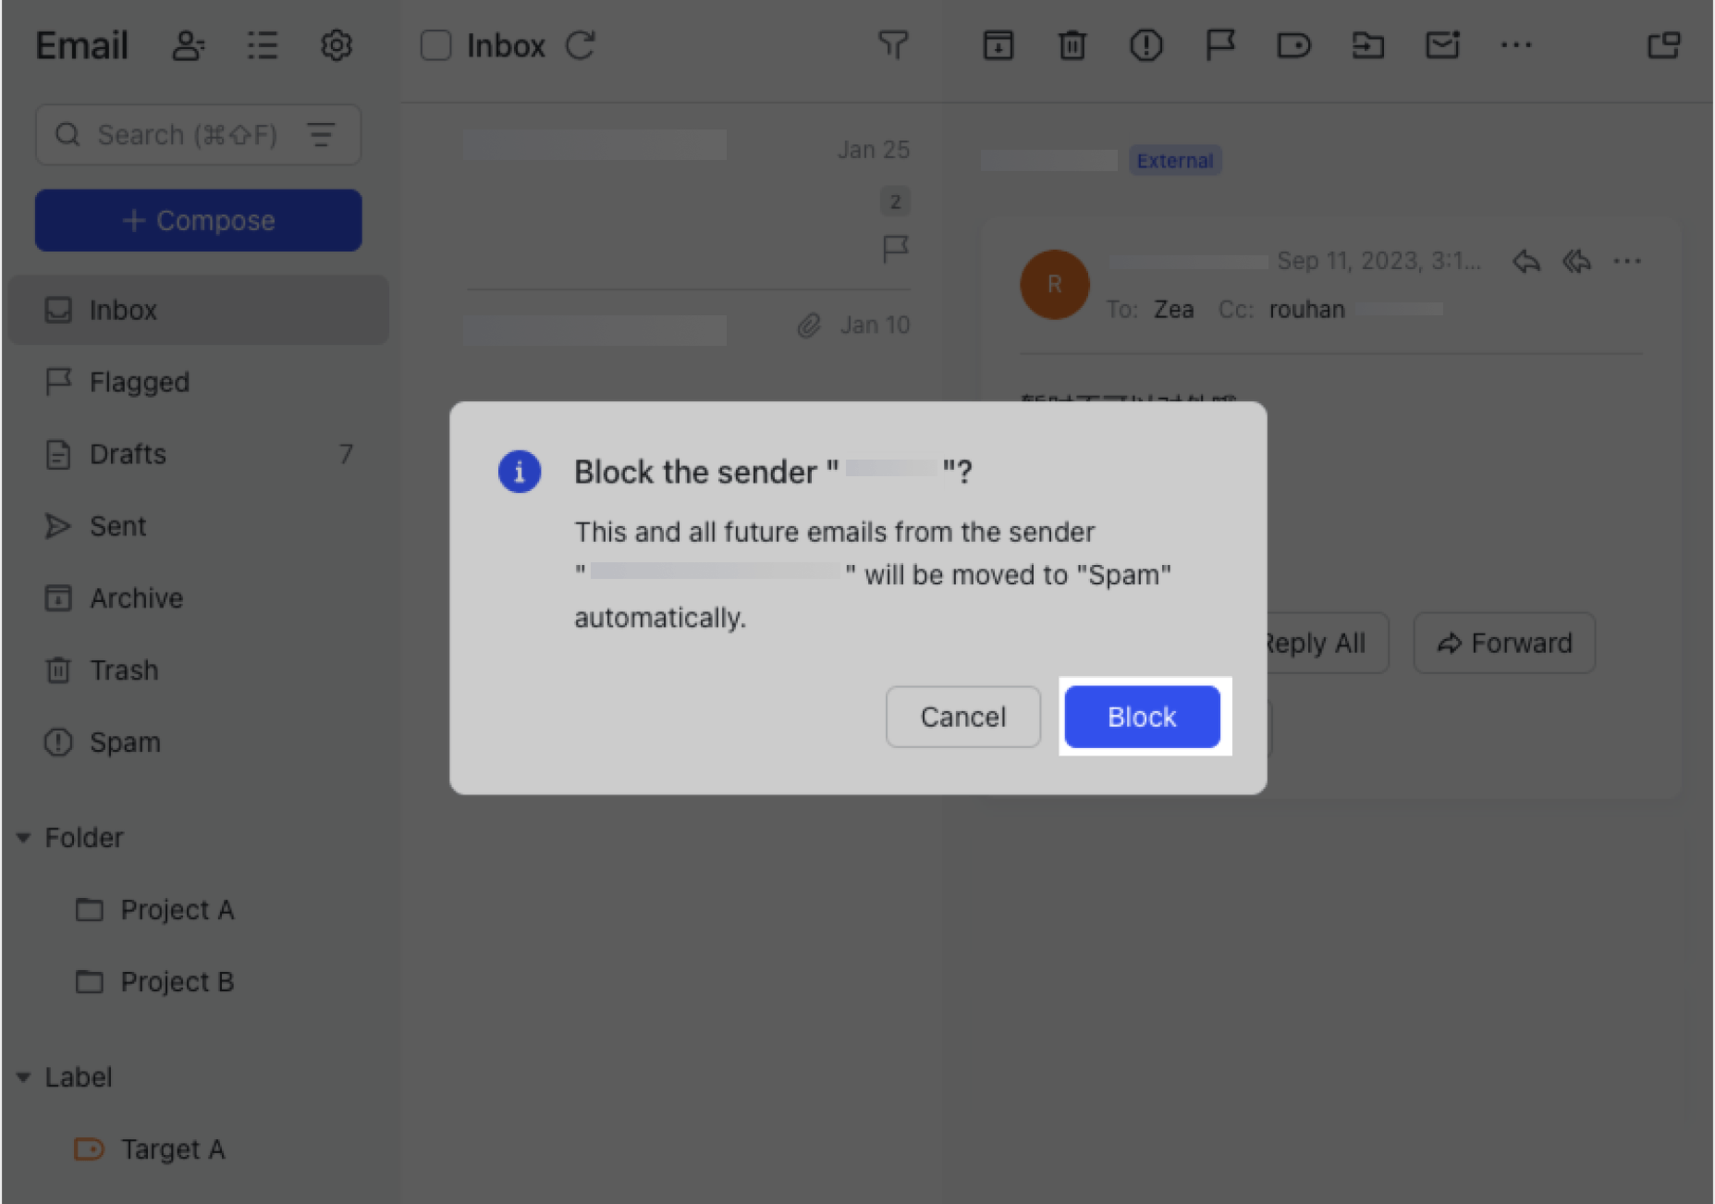Collapse the Folder section
1715x1204 pixels.
24,838
